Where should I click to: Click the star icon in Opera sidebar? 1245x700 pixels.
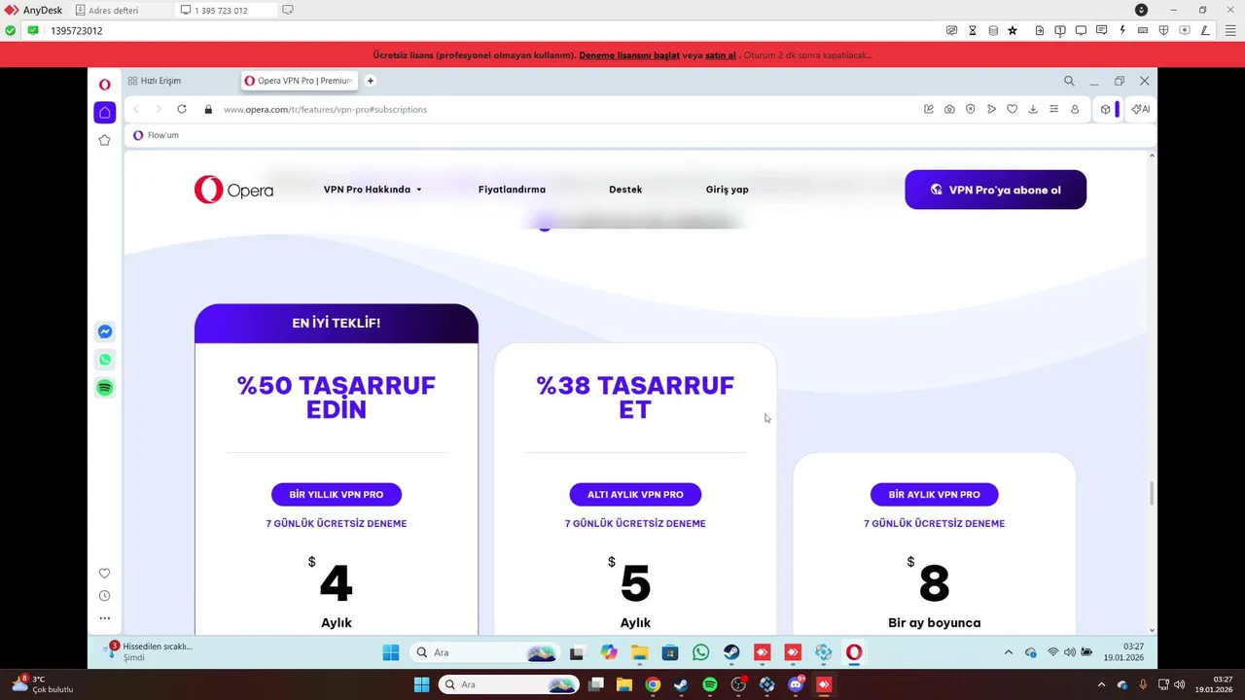tap(105, 140)
